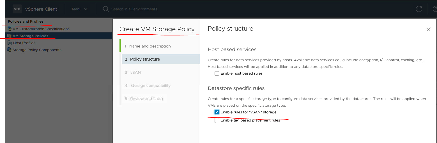This screenshot has height=143, width=437.
Task: Click the refresh icon in header
Action: [419, 9]
